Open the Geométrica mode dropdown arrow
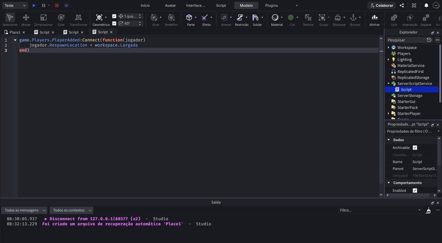Screen dimensions: 442x243 (x=106, y=17)
